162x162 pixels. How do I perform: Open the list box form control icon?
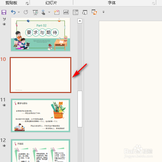click(x=75, y=12)
